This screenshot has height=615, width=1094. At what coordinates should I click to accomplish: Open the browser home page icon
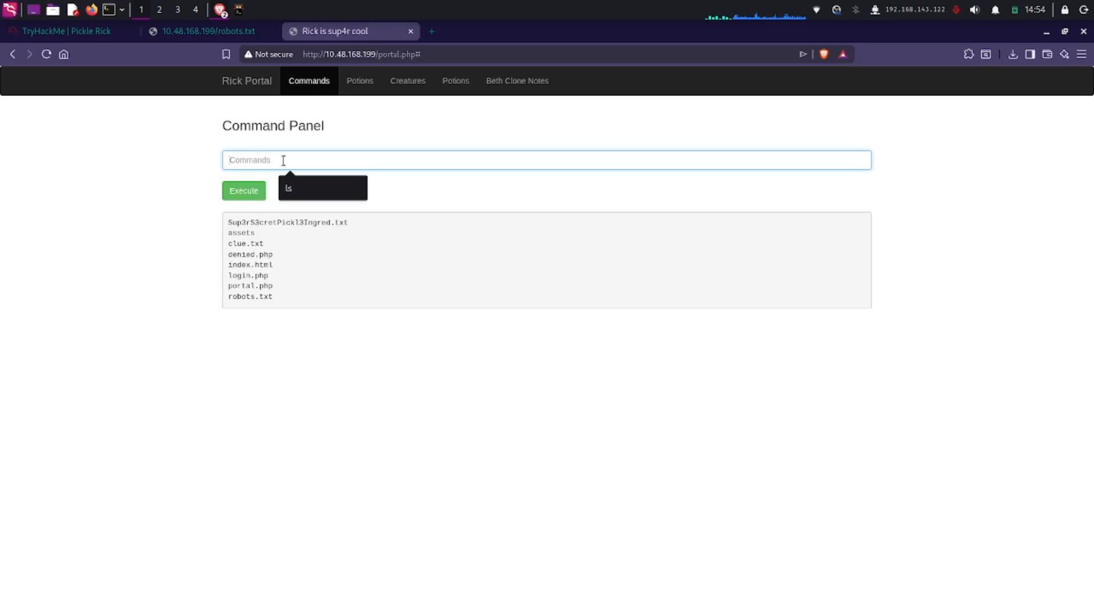[x=64, y=54]
